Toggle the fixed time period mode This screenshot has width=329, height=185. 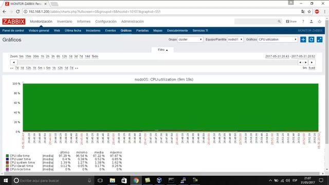tap(312, 68)
